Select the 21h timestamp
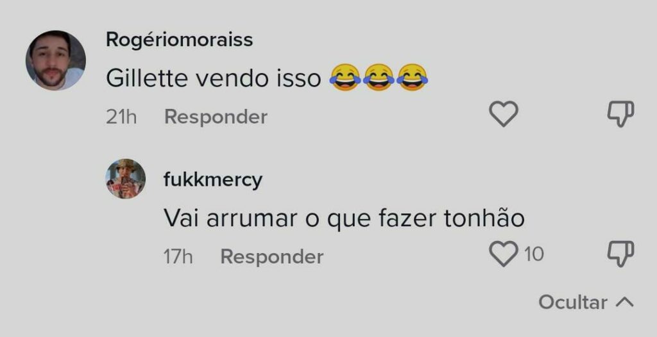Image resolution: width=657 pixels, height=337 pixels. [121, 117]
